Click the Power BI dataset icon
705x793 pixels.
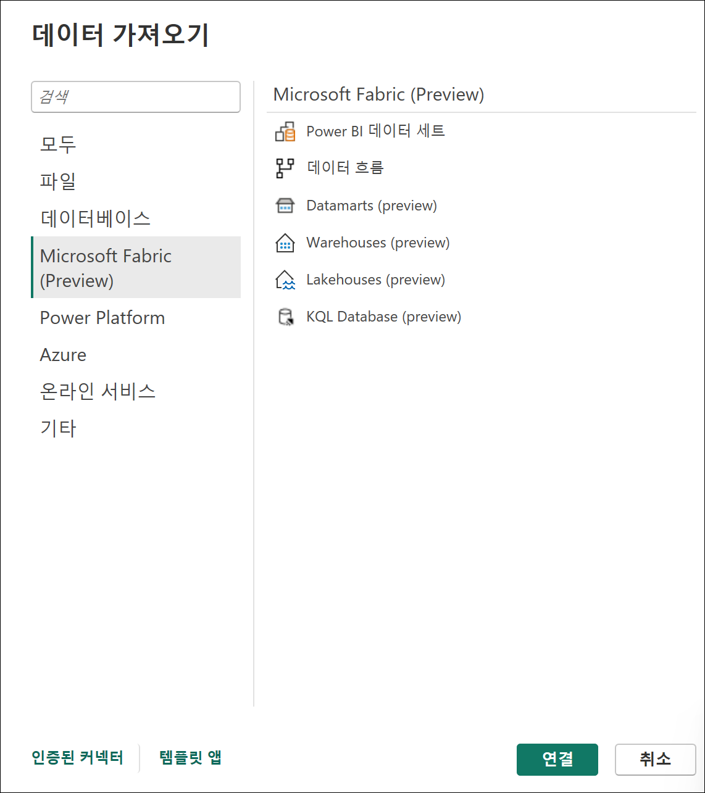pyautogui.click(x=285, y=131)
